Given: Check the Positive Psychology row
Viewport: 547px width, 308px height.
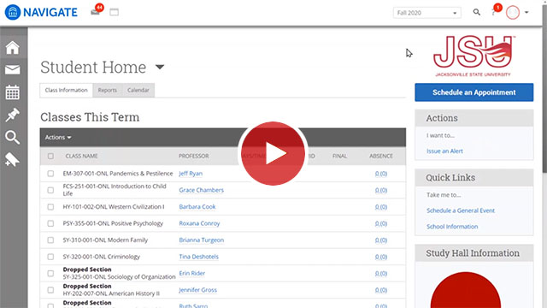Looking at the screenshot, I should pos(50,223).
